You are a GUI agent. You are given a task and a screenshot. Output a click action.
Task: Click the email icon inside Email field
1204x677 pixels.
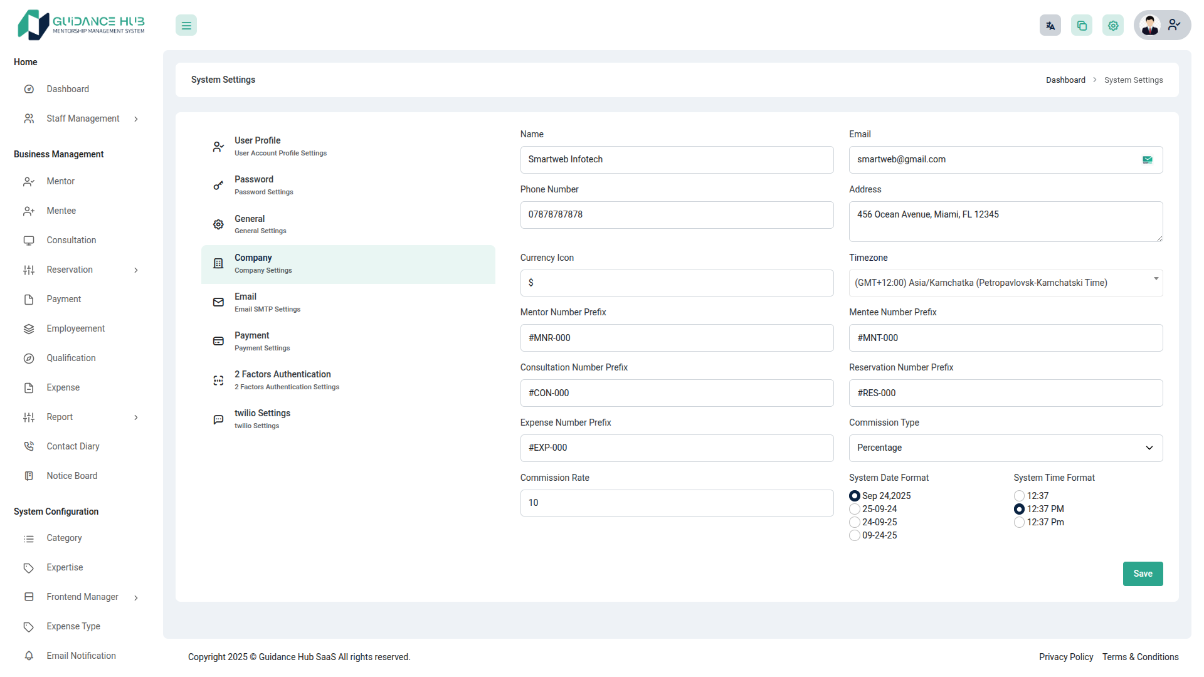(1148, 160)
